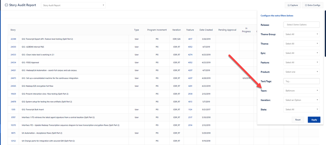The width and height of the screenshot is (326, 145).
Task: Select the 6/6/2019 in-progress date cell
Action: [246, 78]
